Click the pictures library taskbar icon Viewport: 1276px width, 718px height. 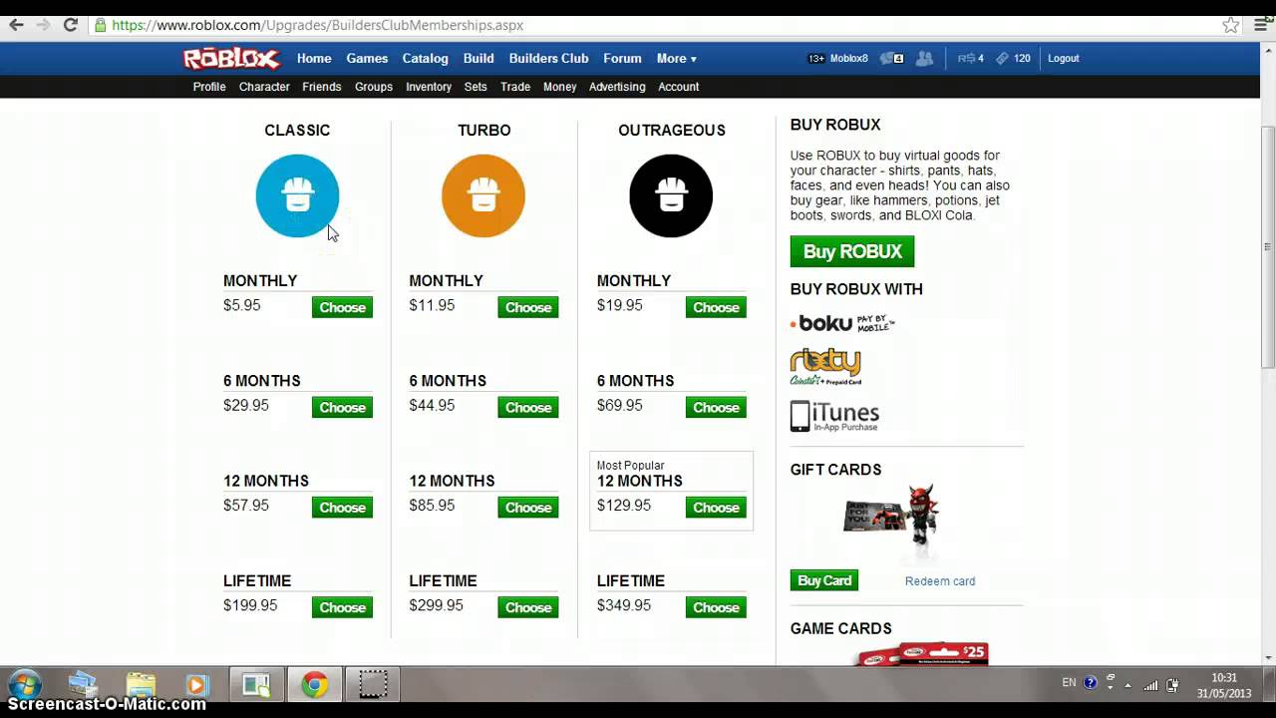(x=83, y=685)
